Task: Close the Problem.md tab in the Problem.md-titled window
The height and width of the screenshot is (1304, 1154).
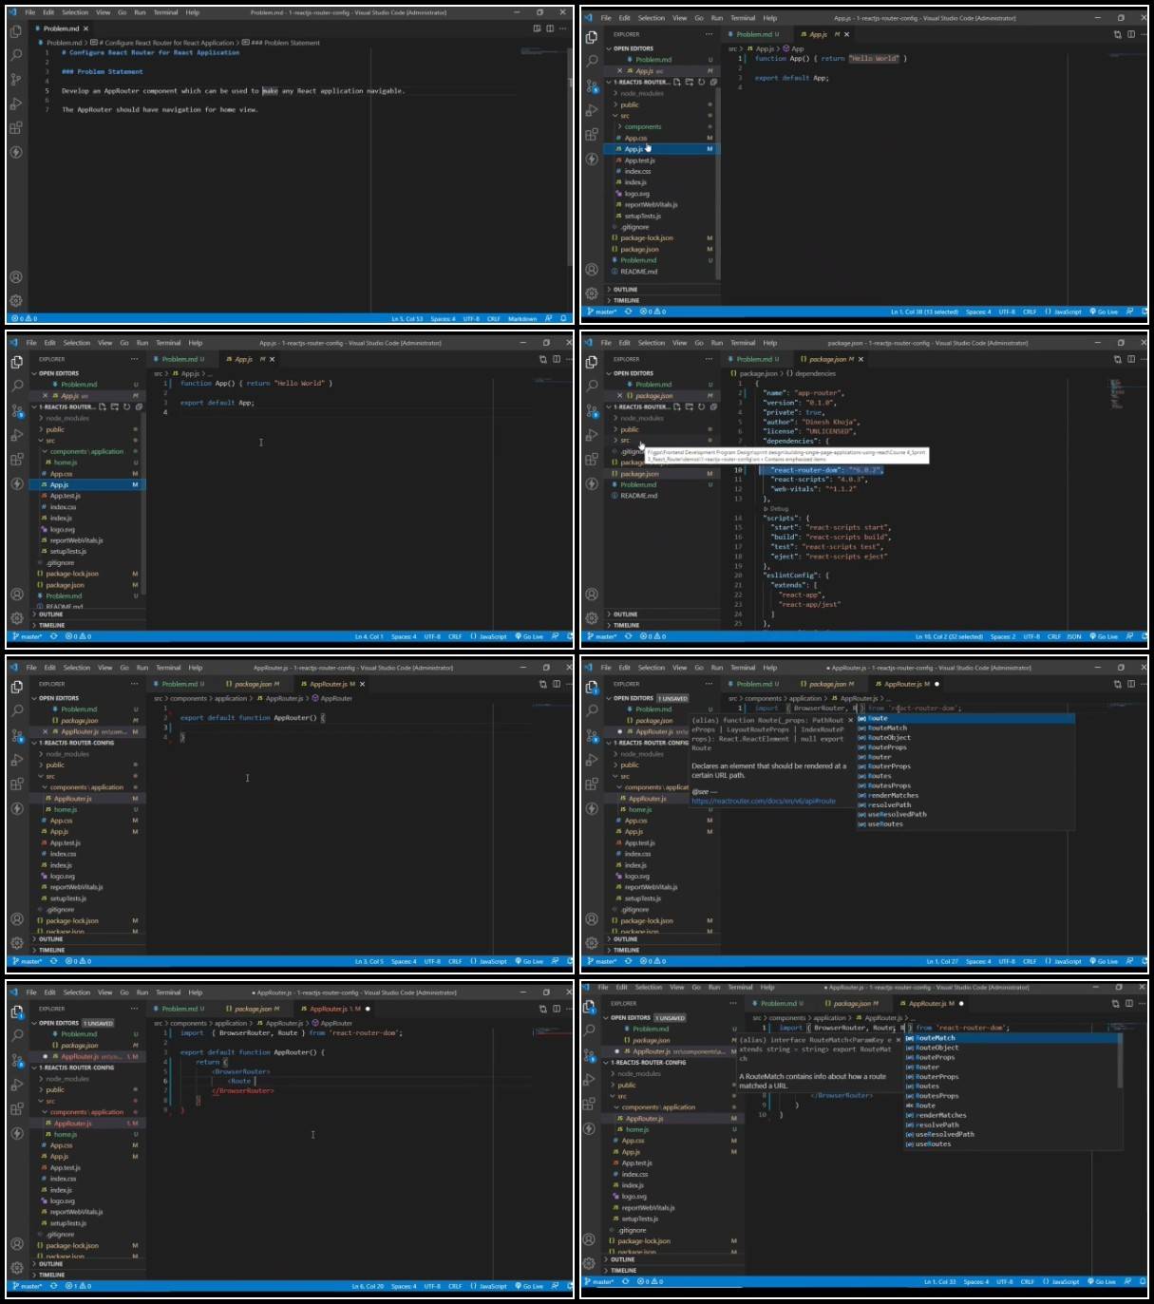Action: 85,28
